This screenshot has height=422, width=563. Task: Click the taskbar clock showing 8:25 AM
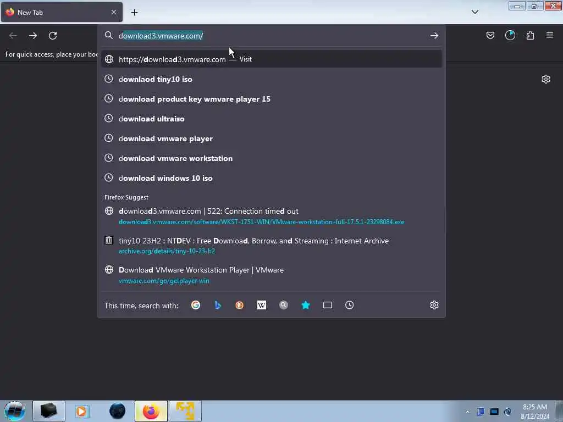(x=534, y=411)
